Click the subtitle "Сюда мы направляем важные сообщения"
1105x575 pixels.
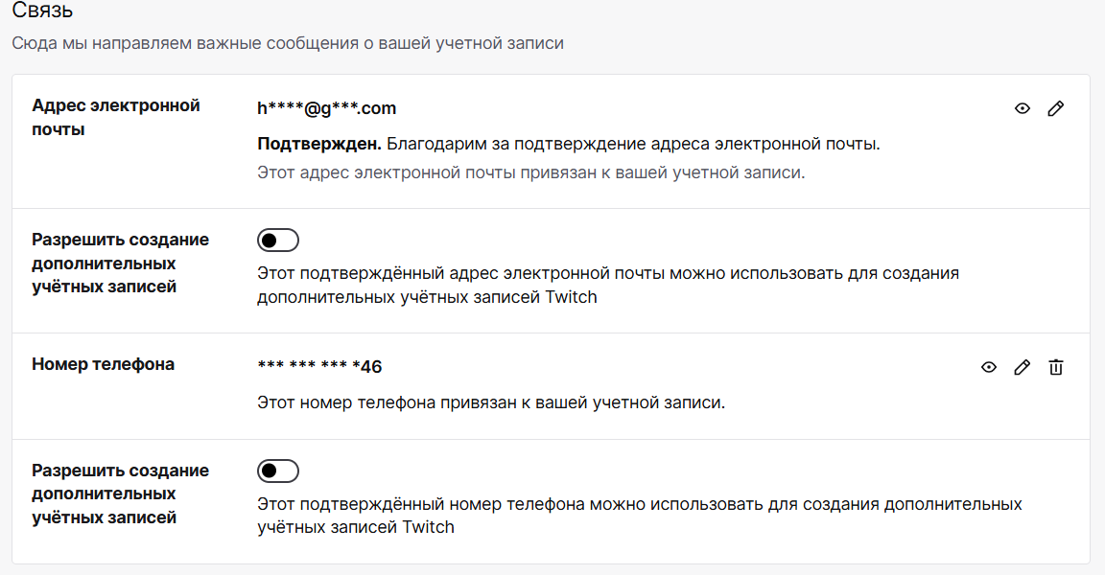click(x=288, y=44)
